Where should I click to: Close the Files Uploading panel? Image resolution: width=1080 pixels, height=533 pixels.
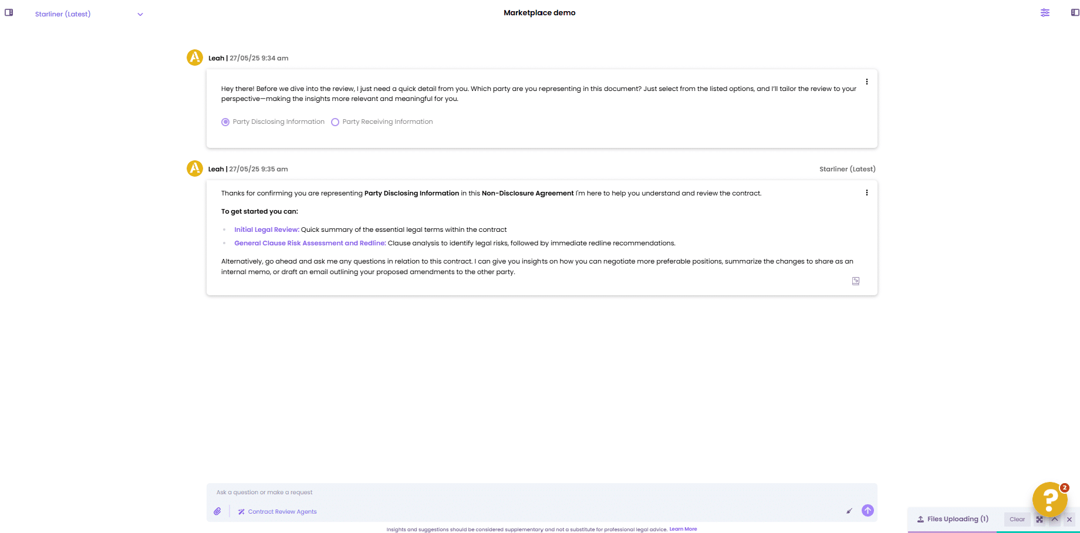point(1069,519)
